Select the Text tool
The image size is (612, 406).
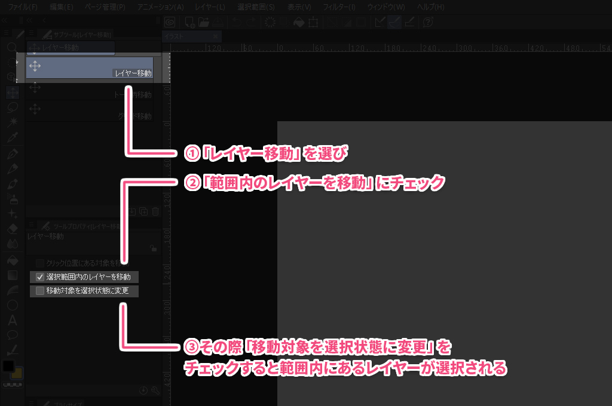point(12,319)
